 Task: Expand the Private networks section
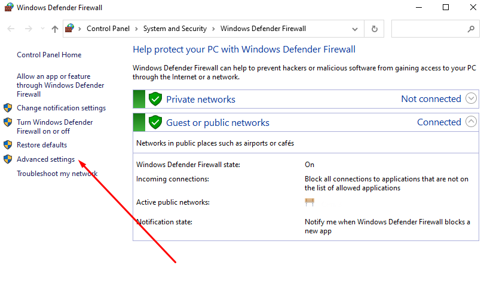(x=471, y=98)
